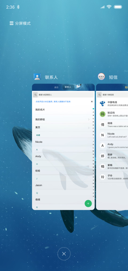This screenshot has height=271, width=128.
Task: Jump to # in alphabet index
Action: click(x=93, y=196)
